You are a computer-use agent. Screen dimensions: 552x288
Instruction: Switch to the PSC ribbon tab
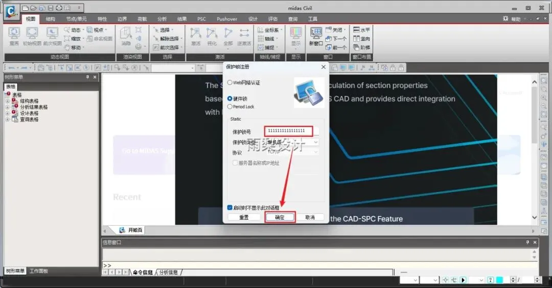[x=202, y=19]
